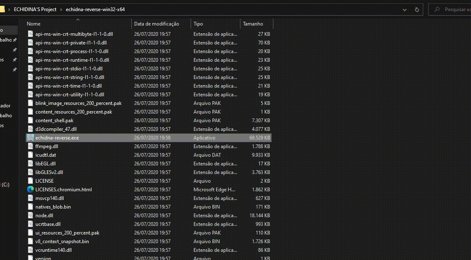Click the echidna-reverse.exe application icon
471x260 pixels.
click(30, 138)
